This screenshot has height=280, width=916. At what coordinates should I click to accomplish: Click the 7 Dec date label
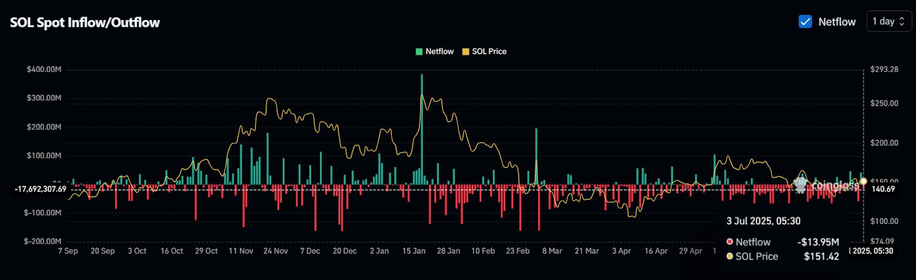pos(310,251)
